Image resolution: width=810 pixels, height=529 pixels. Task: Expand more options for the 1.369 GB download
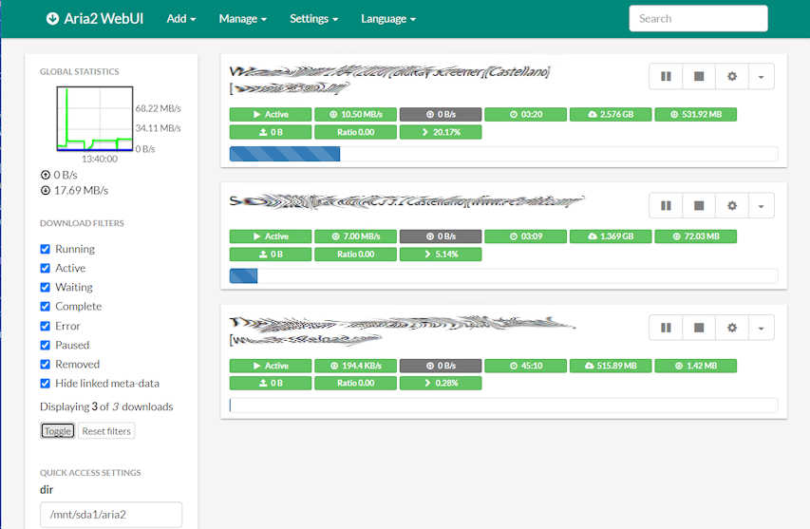tap(761, 205)
